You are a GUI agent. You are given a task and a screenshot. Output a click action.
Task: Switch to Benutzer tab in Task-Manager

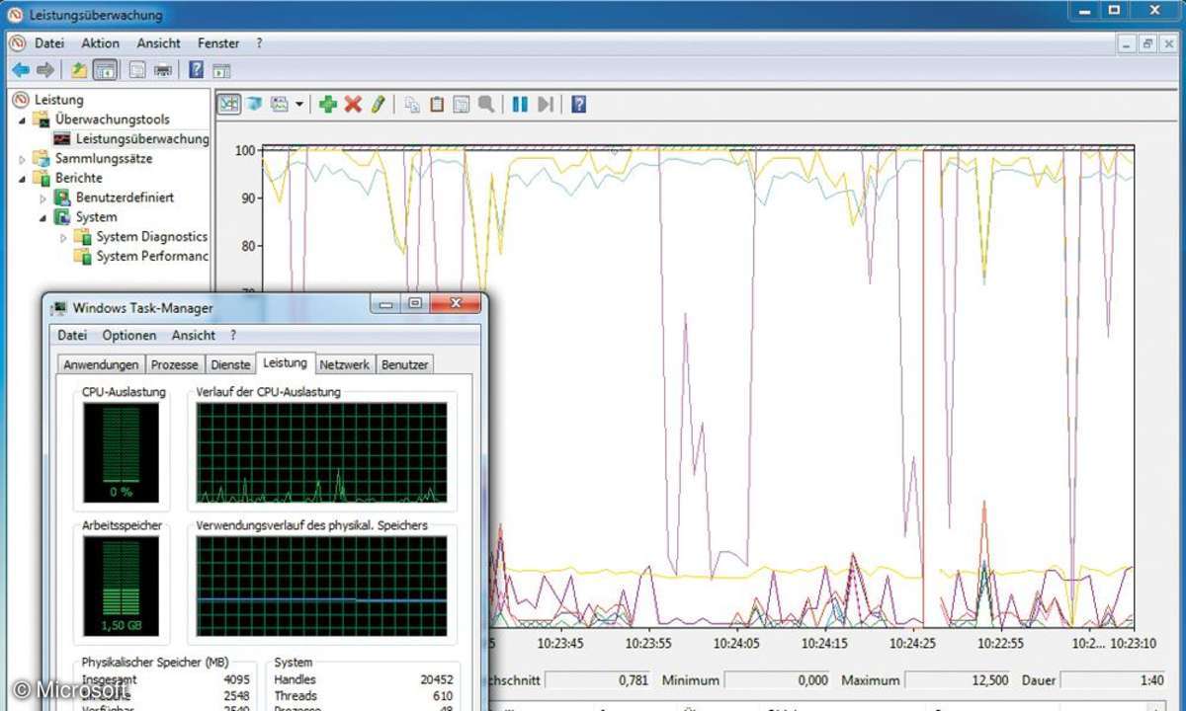(x=405, y=364)
